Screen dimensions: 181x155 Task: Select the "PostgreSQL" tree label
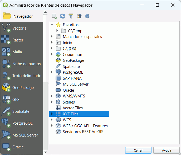73,72
